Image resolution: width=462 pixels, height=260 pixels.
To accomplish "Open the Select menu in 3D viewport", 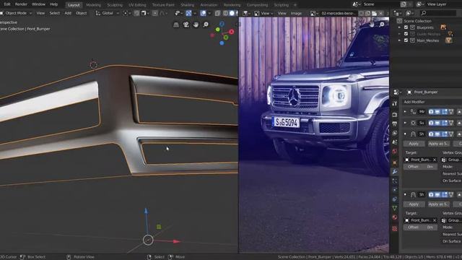I will pyautogui.click(x=55, y=13).
